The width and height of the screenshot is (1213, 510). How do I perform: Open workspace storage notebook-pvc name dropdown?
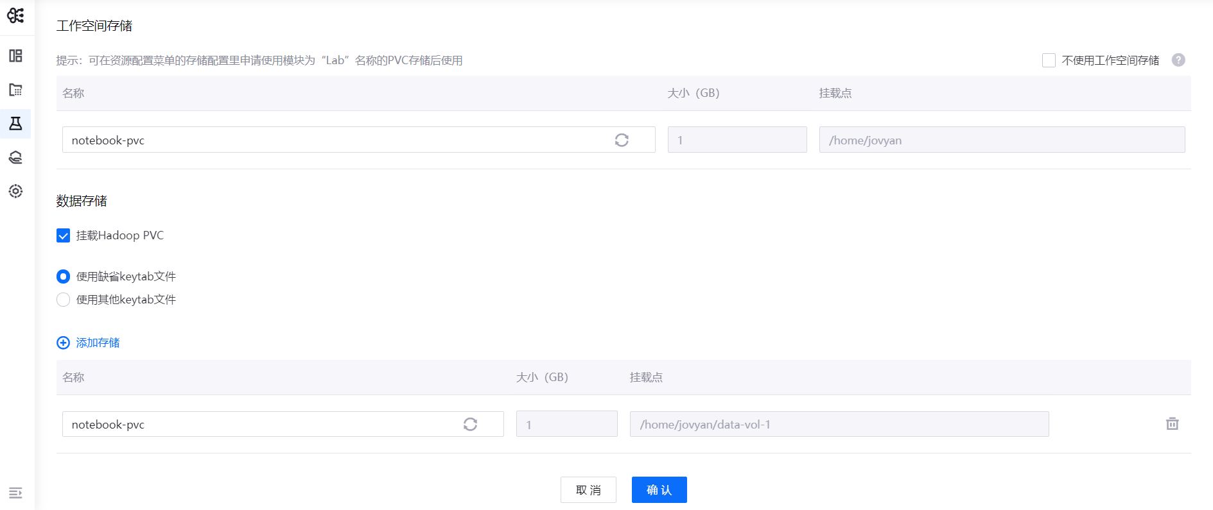334,140
